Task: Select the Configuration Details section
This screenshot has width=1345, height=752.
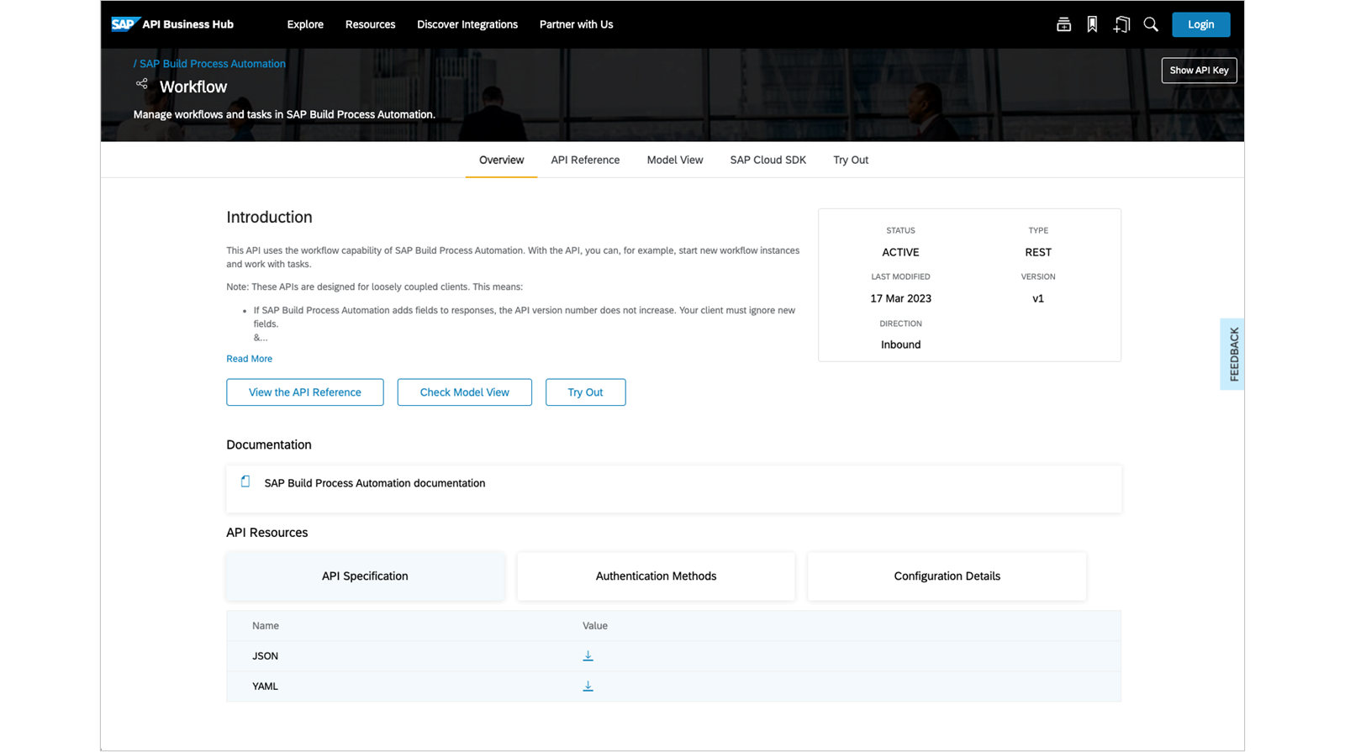Action: click(947, 576)
